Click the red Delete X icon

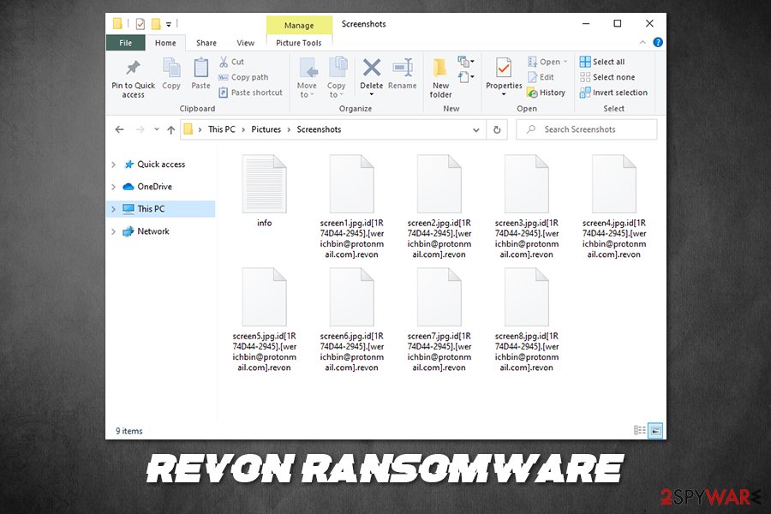click(x=371, y=68)
